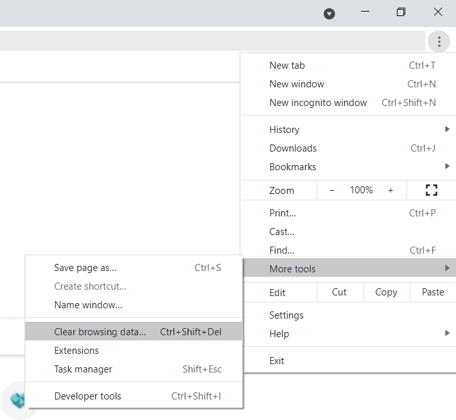456x420 pixels.
Task: Click the Cut button in the Edit row
Action: point(339,292)
